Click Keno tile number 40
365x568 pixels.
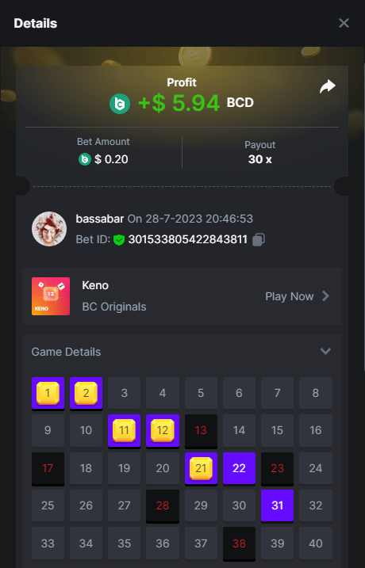coord(316,543)
